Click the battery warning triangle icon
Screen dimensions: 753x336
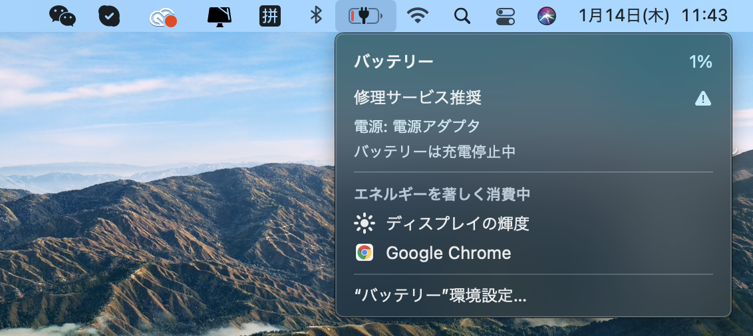point(702,99)
